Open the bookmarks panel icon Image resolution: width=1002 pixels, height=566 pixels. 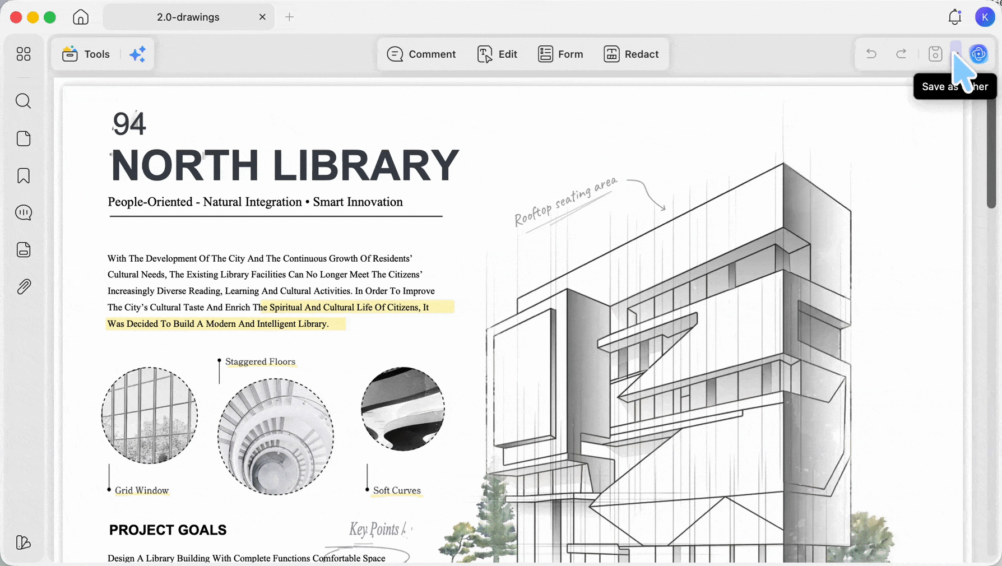[x=24, y=175]
